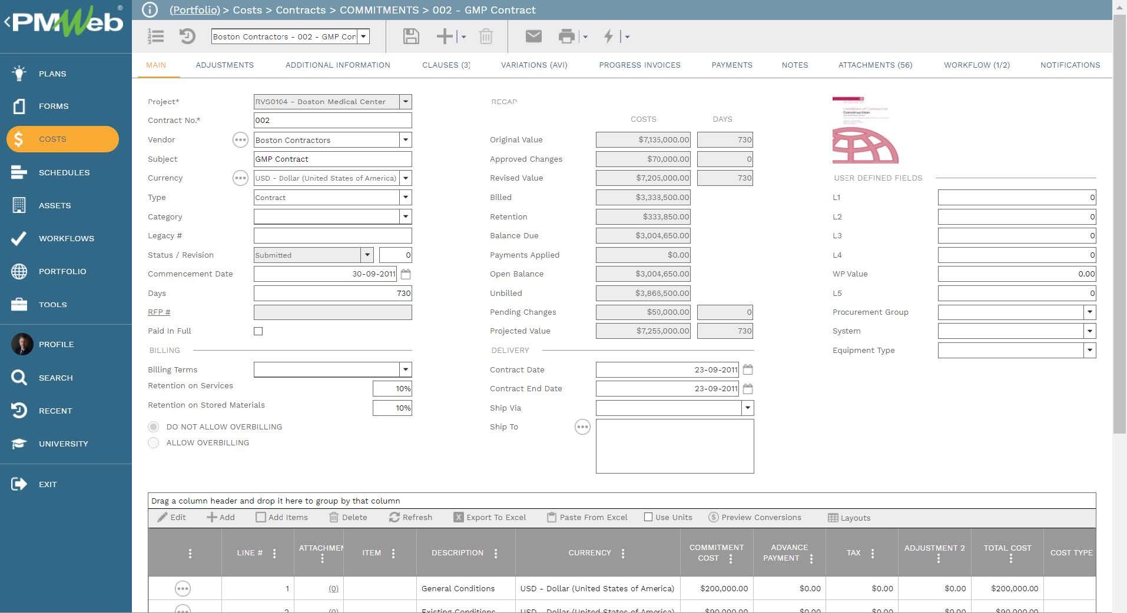The width and height of the screenshot is (1127, 613).
Task: Switch to the Progress Invoices tab
Action: coord(639,65)
